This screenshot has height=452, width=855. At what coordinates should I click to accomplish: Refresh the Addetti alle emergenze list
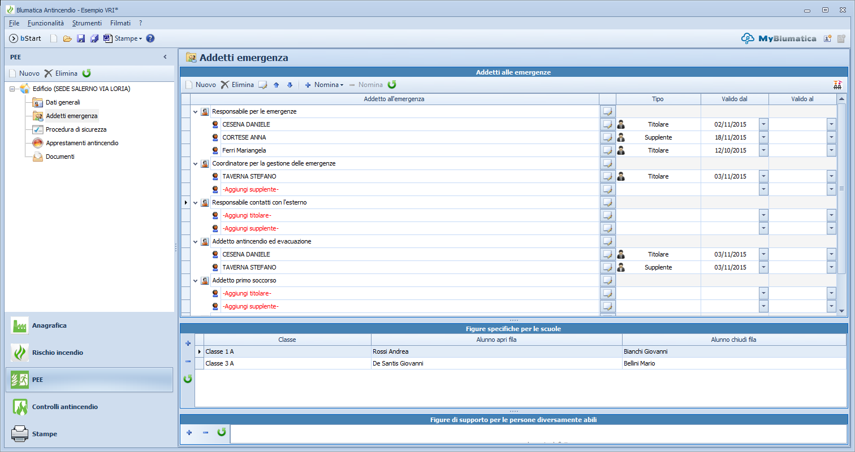coord(392,85)
